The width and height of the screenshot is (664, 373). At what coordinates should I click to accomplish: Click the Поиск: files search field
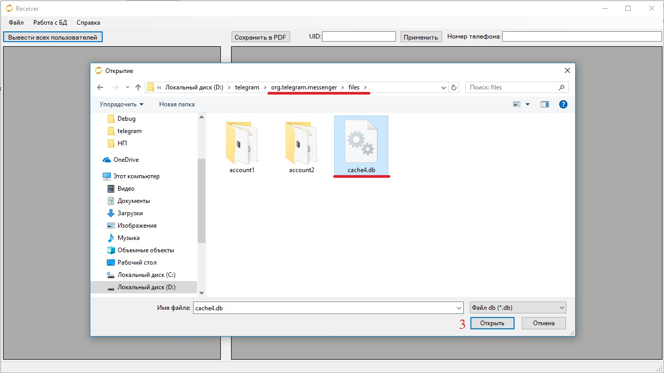point(511,87)
